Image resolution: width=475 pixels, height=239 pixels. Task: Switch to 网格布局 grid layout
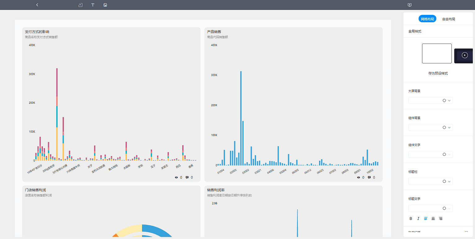coord(427,19)
